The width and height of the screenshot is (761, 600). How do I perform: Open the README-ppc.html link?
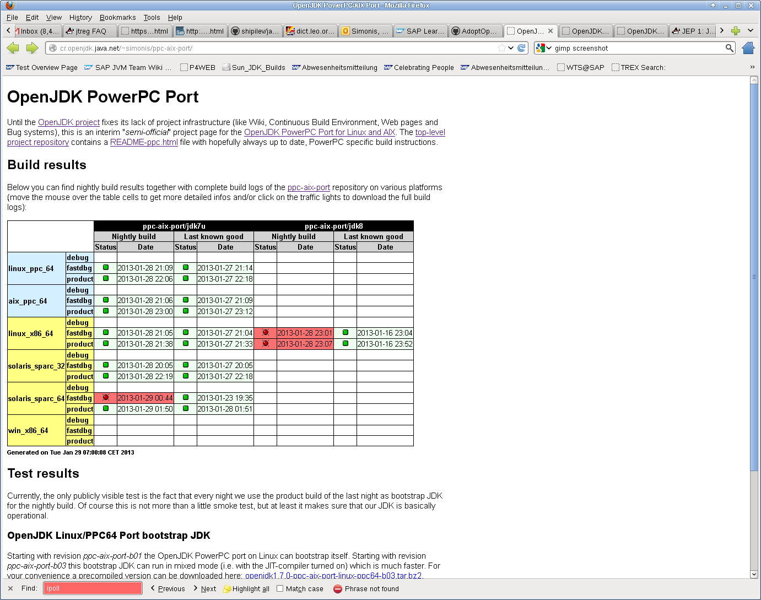click(x=144, y=142)
